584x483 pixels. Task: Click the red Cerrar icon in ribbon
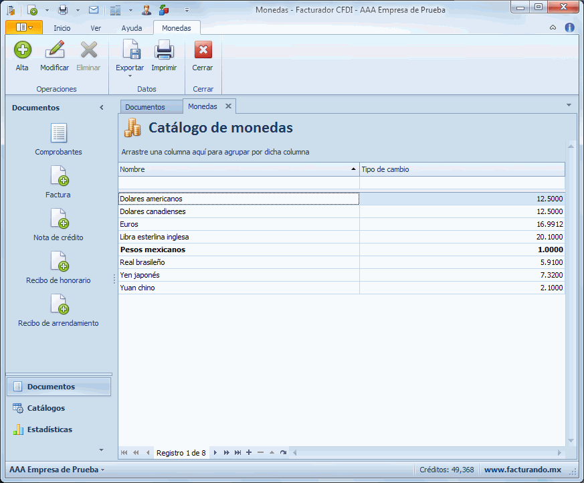click(x=203, y=51)
